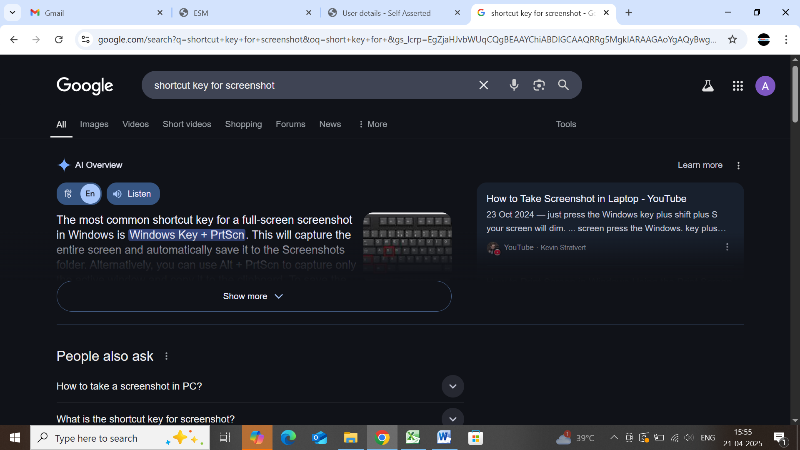Screen dimensions: 800x450
Task: Show hidden system tray icons
Action: click(x=614, y=438)
